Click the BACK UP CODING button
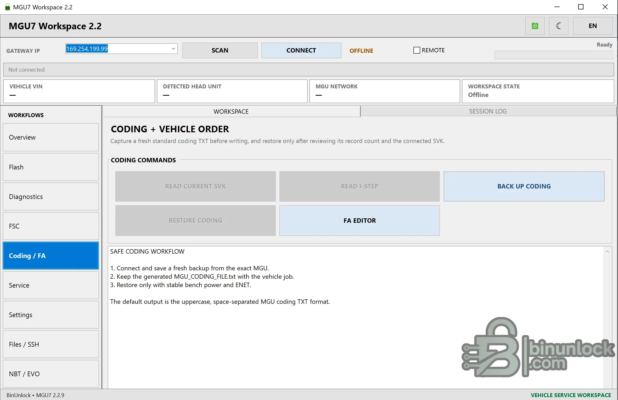618x400 pixels. click(x=524, y=186)
